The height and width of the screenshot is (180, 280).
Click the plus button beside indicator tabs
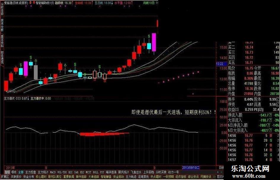click(x=217, y=172)
